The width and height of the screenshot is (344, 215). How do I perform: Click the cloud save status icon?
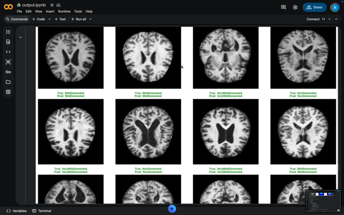(58, 5)
